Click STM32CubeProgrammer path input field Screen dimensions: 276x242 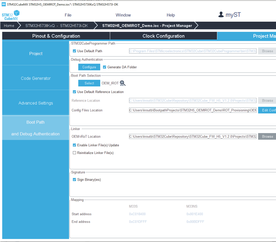(193, 51)
